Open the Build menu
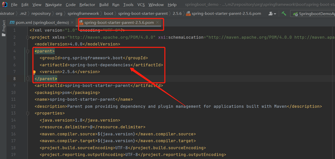The width and height of the screenshot is (335, 159). click(x=104, y=5)
